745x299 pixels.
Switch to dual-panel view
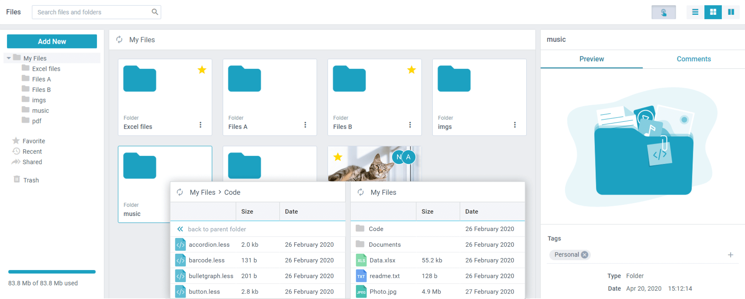(731, 12)
